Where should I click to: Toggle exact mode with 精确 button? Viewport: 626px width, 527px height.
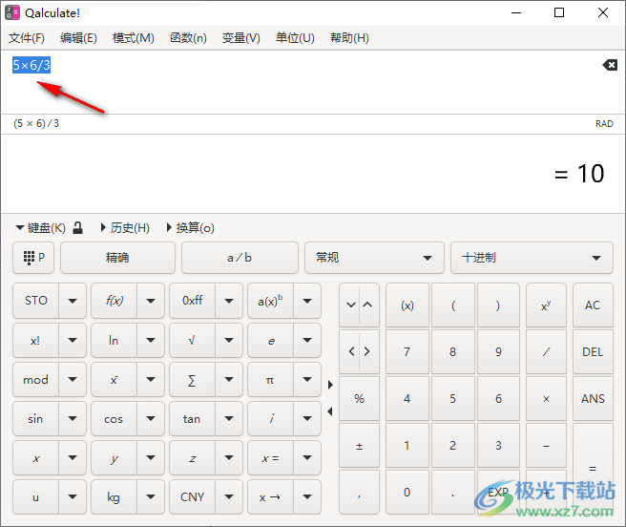117,258
